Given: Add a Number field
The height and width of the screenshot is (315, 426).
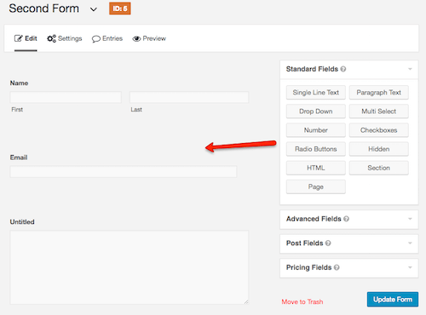Looking at the screenshot, I should (x=316, y=130).
